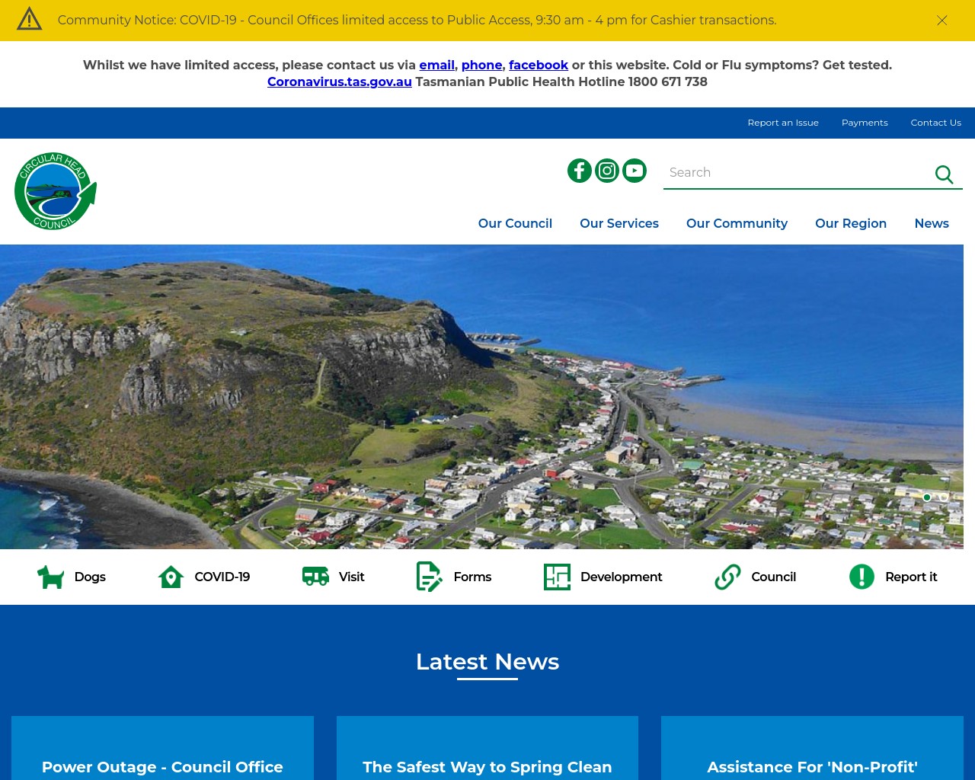The height and width of the screenshot is (780, 975).
Task: Expand the Our Community menu
Action: pos(737,223)
